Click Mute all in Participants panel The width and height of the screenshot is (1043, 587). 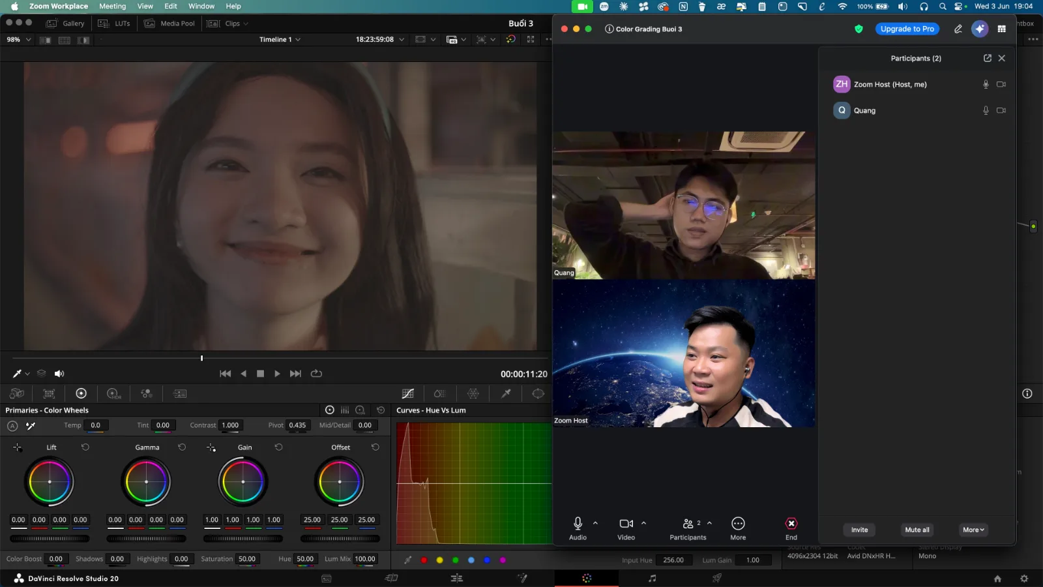[x=917, y=530]
